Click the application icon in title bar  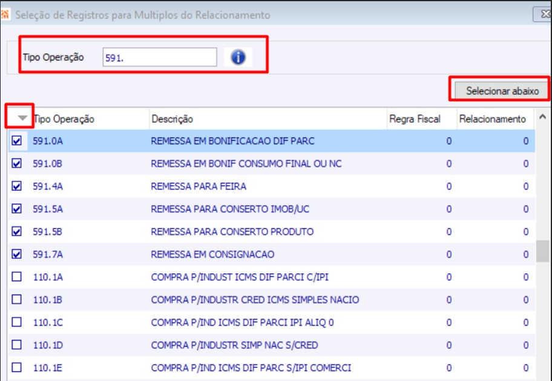[5, 15]
